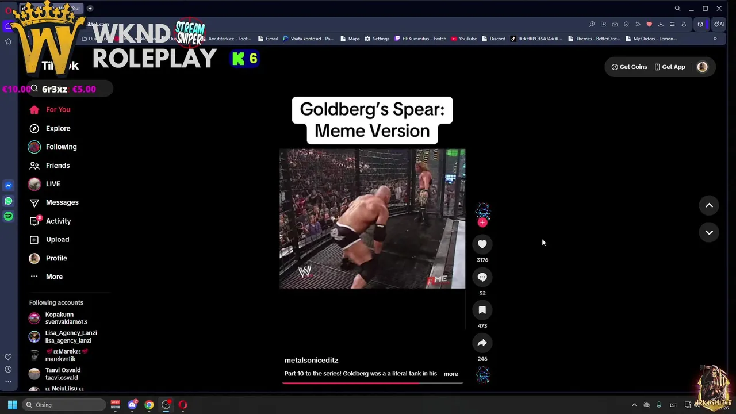The image size is (736, 414).
Task: Go to the next video with down chevron
Action: [709, 232]
